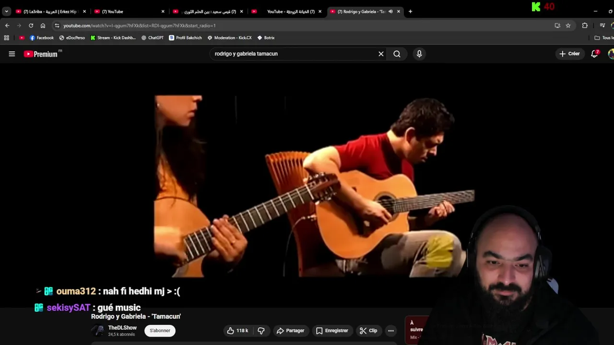Open the more actions three-dot menu
The width and height of the screenshot is (614, 345).
coord(391,331)
